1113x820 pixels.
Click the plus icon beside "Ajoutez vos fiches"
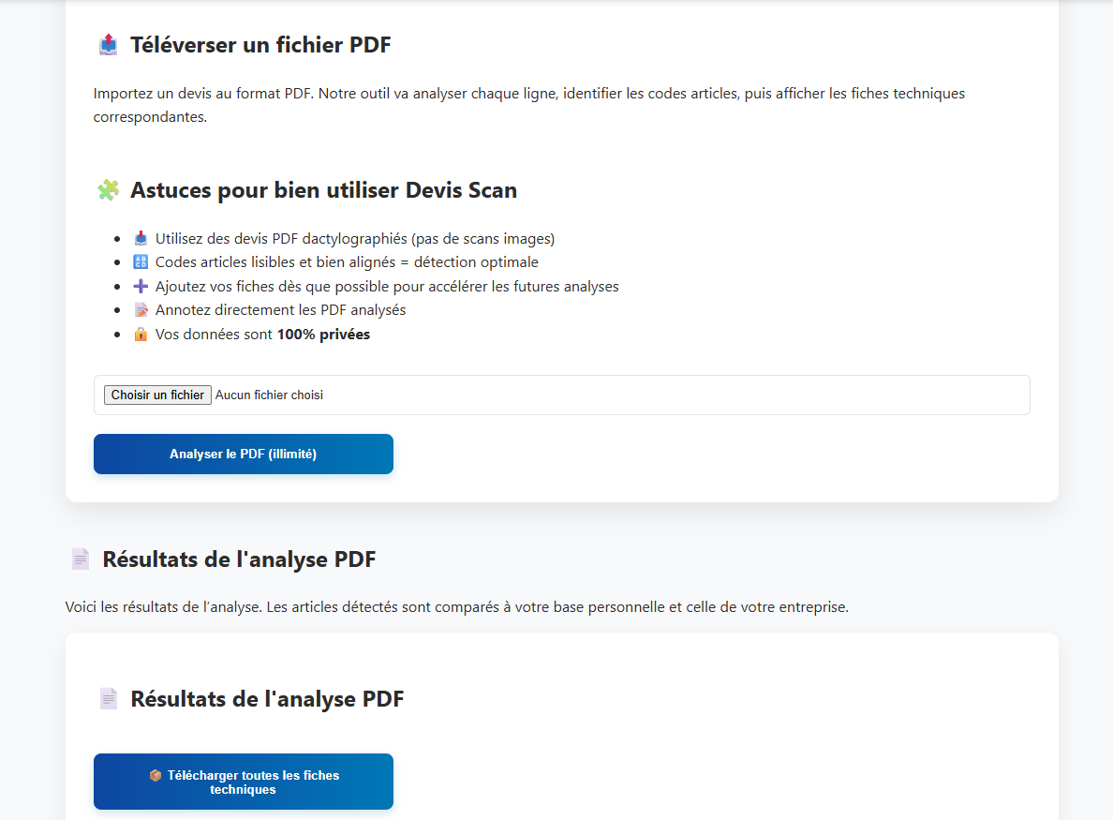click(140, 286)
